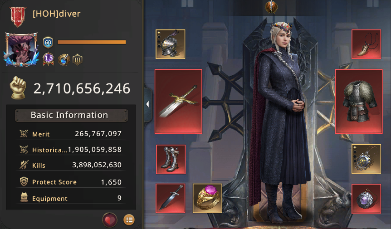
Task: Select the pink gem ring slot
Action: [x=207, y=198]
